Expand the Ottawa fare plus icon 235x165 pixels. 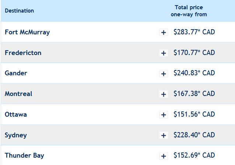point(163,115)
